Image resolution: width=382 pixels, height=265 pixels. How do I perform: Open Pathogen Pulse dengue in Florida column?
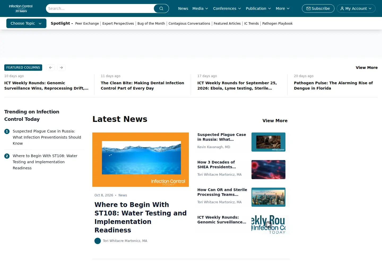[333, 86]
